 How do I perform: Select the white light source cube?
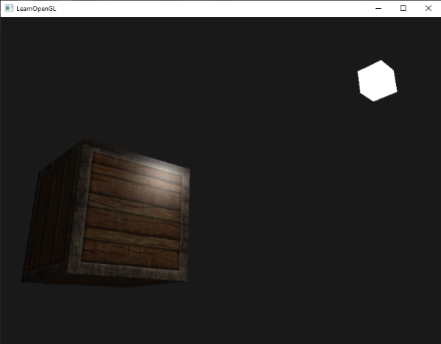click(377, 81)
